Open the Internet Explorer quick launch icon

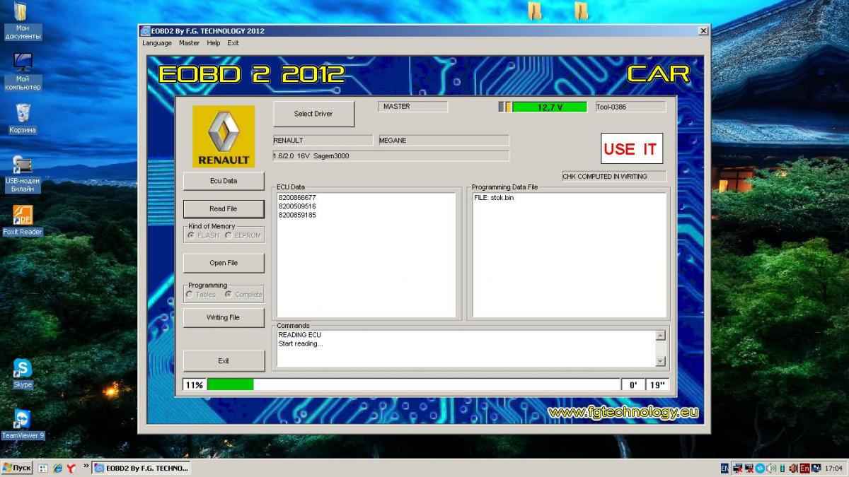[x=58, y=468]
